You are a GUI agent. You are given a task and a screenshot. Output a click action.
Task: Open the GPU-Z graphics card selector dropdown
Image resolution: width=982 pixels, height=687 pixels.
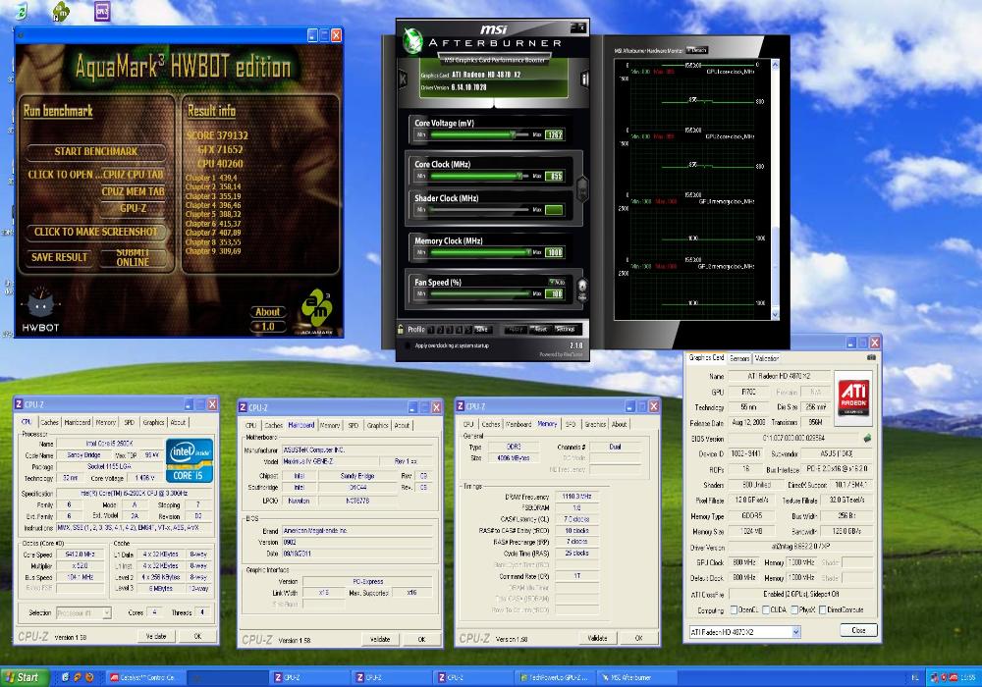(x=796, y=632)
